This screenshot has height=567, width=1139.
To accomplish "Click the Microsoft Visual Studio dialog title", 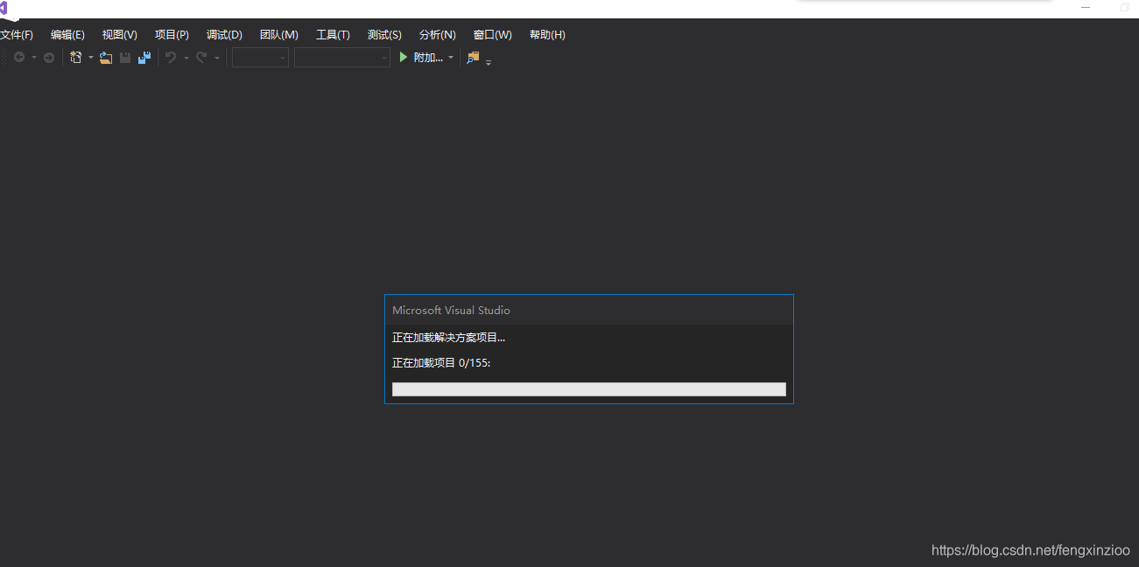I will point(451,311).
